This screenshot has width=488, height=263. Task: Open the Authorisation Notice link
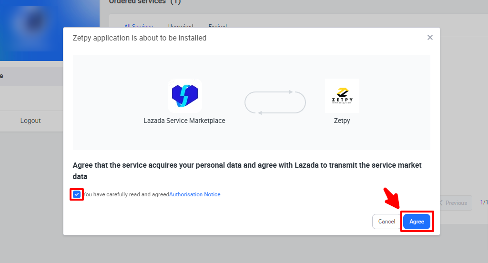195,194
